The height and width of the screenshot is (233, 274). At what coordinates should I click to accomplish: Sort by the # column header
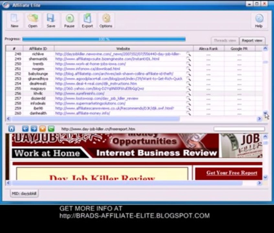click(x=14, y=49)
